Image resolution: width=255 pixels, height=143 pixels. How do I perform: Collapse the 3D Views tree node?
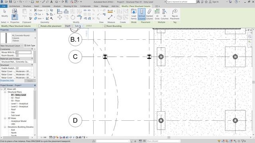5,118
